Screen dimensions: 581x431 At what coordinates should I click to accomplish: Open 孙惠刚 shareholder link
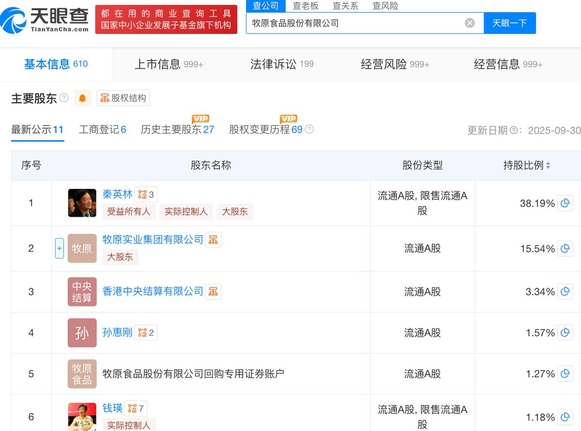[x=117, y=333]
